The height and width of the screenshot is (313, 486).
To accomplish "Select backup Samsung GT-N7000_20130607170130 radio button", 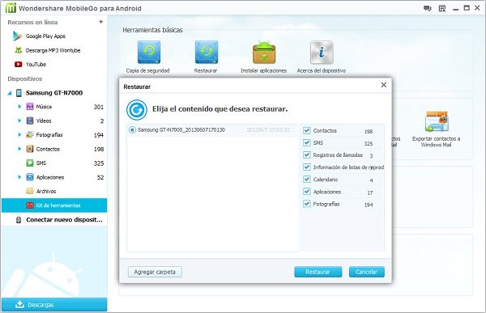I will point(132,129).
